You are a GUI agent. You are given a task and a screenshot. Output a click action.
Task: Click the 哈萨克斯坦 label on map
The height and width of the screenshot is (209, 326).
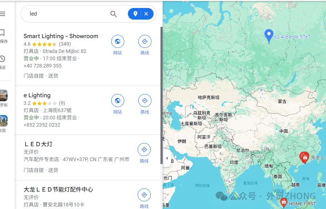pos(209,97)
